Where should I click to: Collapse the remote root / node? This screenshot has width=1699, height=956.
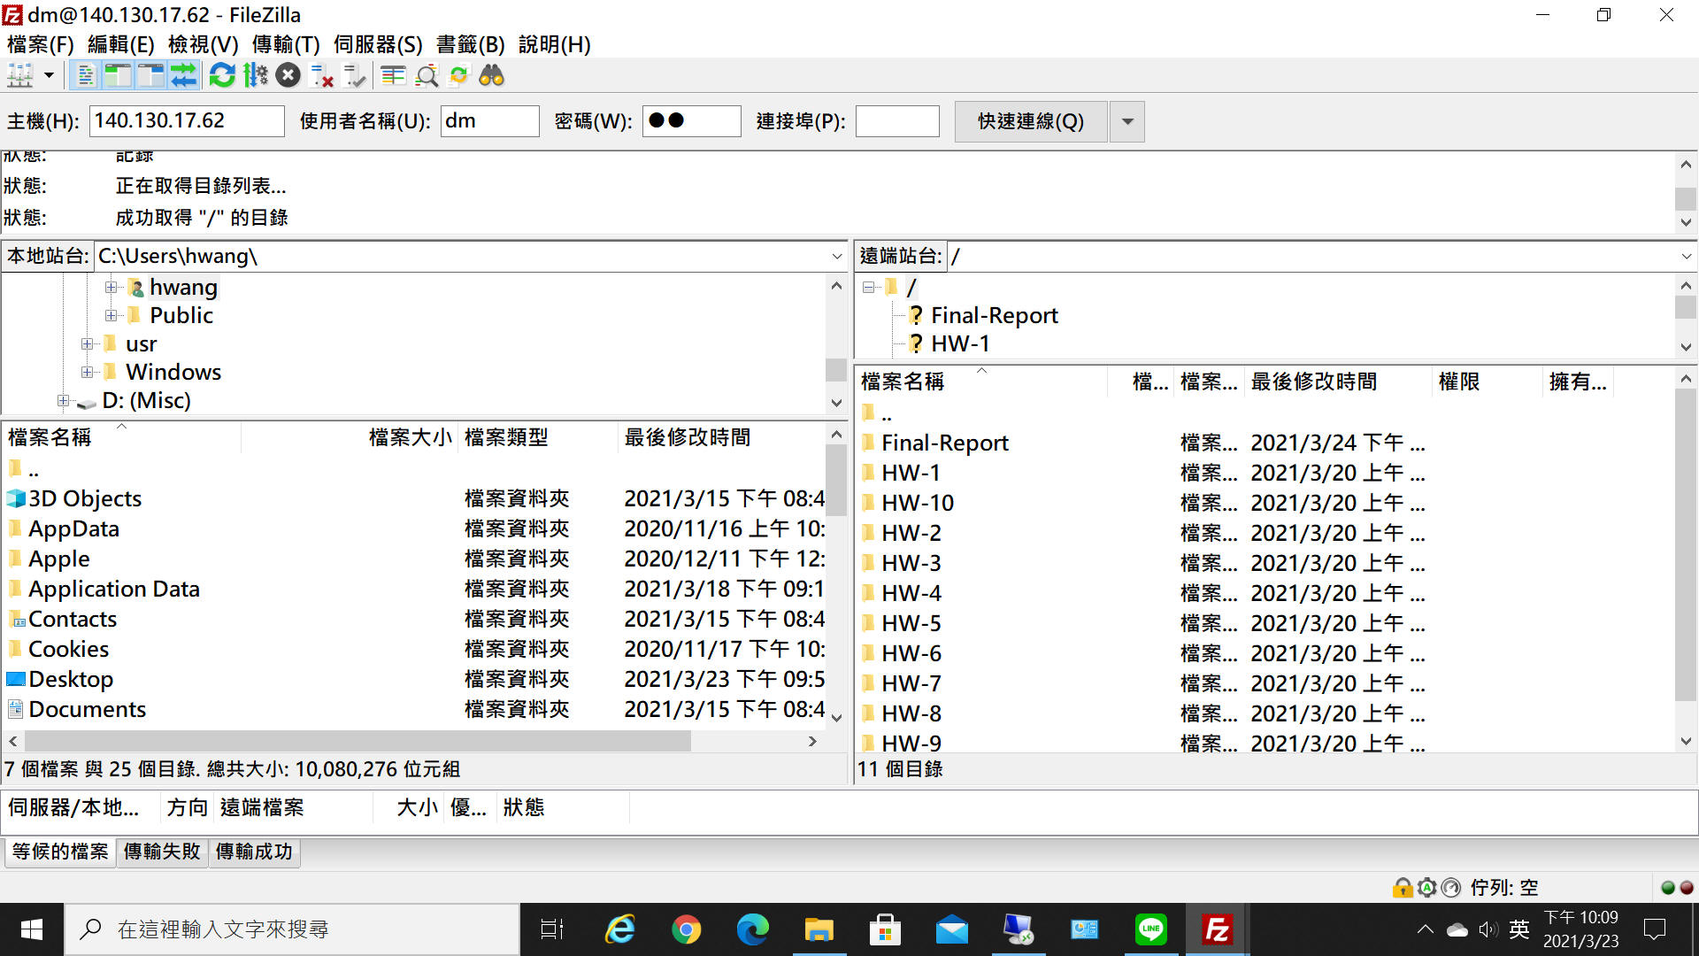tap(869, 288)
